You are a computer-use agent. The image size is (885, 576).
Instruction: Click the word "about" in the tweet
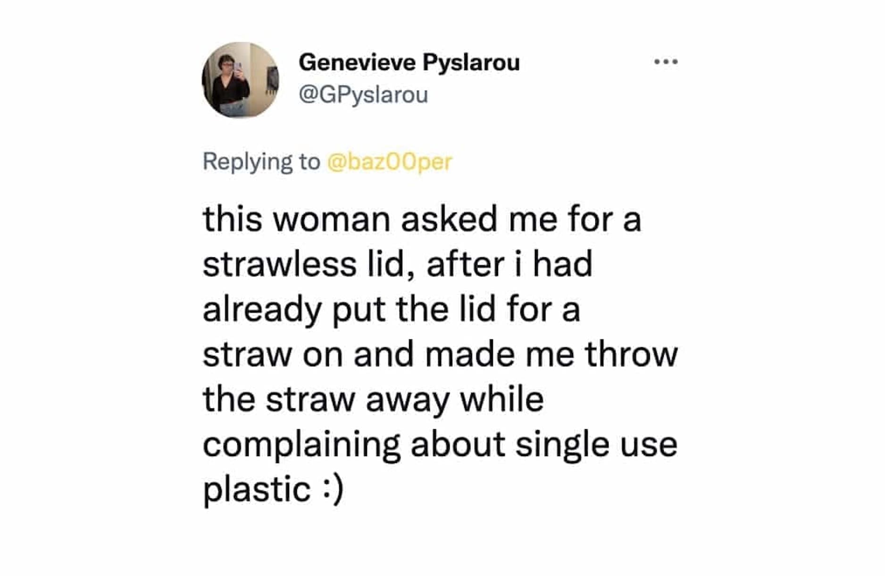point(458,445)
